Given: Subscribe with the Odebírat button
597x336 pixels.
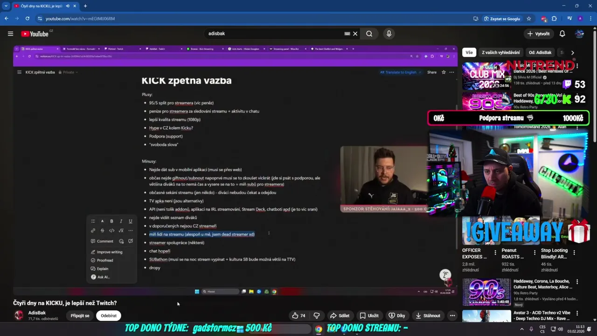Looking at the screenshot, I should point(109,315).
